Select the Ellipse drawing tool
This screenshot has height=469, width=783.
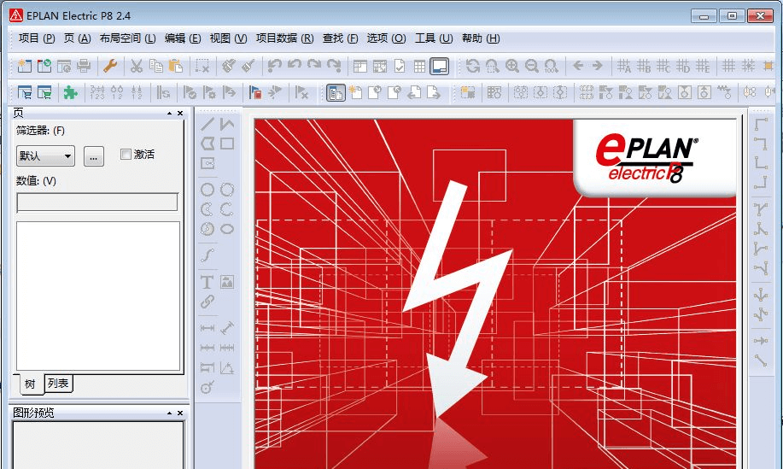coord(227,229)
